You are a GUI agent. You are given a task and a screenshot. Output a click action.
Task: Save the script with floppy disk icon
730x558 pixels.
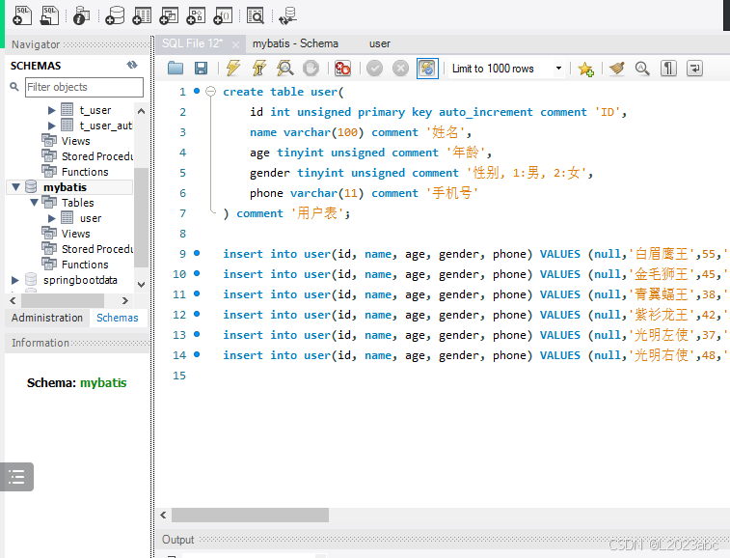tap(201, 69)
